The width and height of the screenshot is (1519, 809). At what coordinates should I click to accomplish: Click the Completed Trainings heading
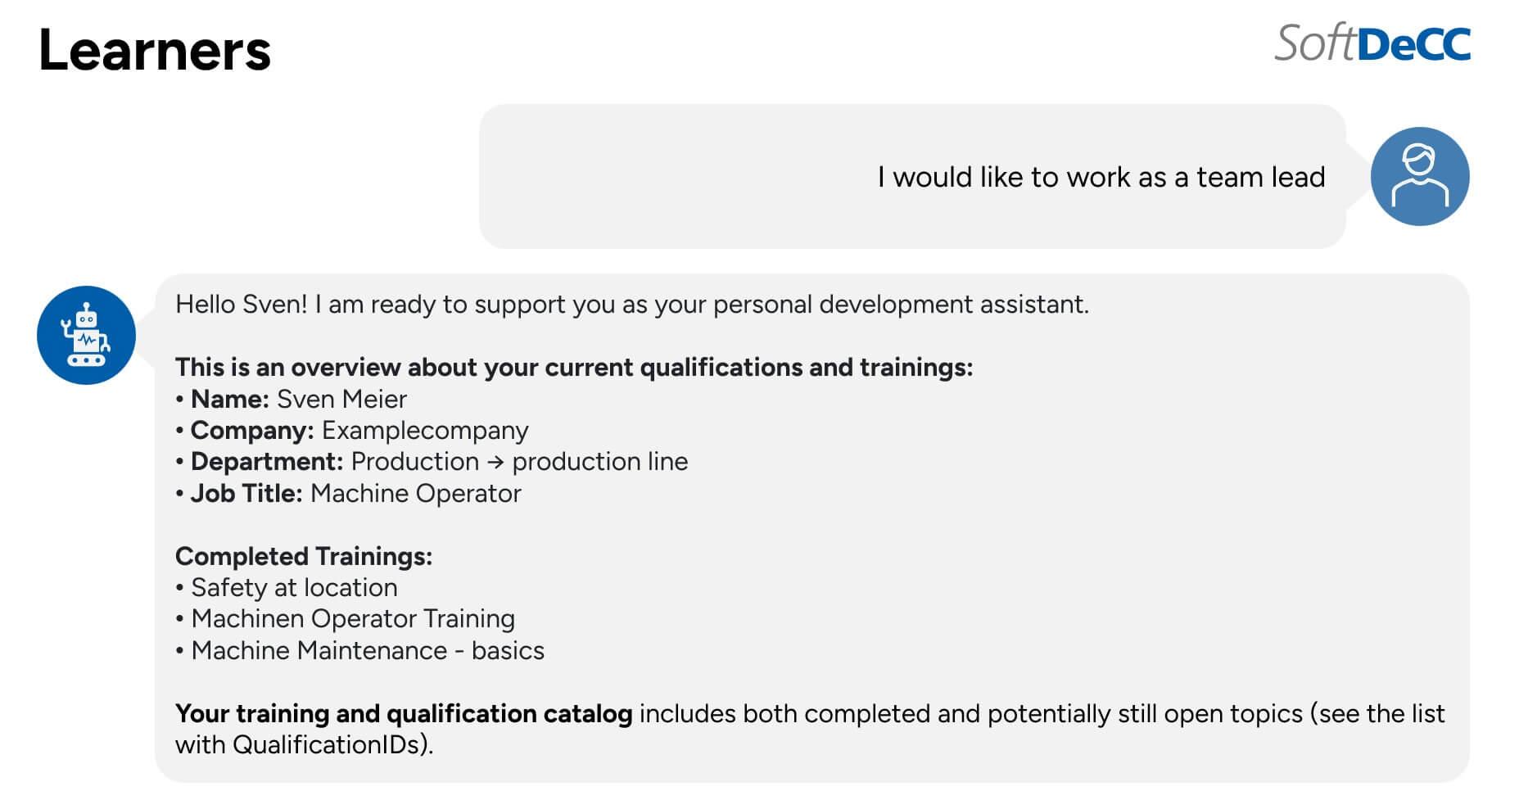click(304, 557)
